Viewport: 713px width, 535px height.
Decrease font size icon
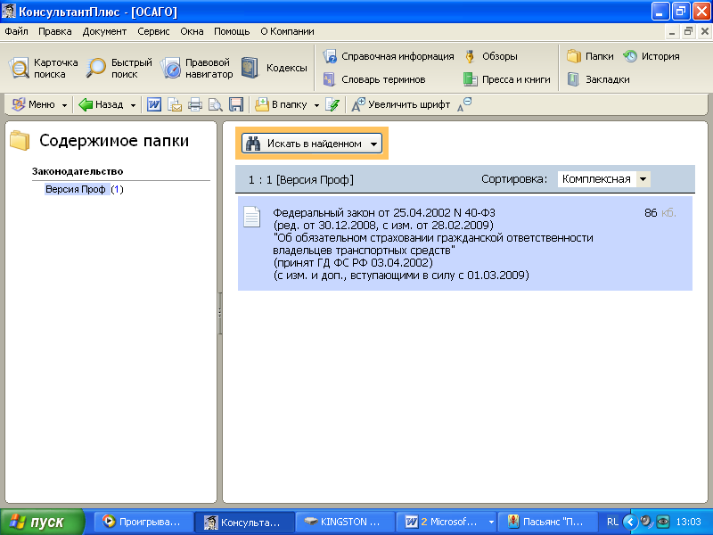click(464, 104)
